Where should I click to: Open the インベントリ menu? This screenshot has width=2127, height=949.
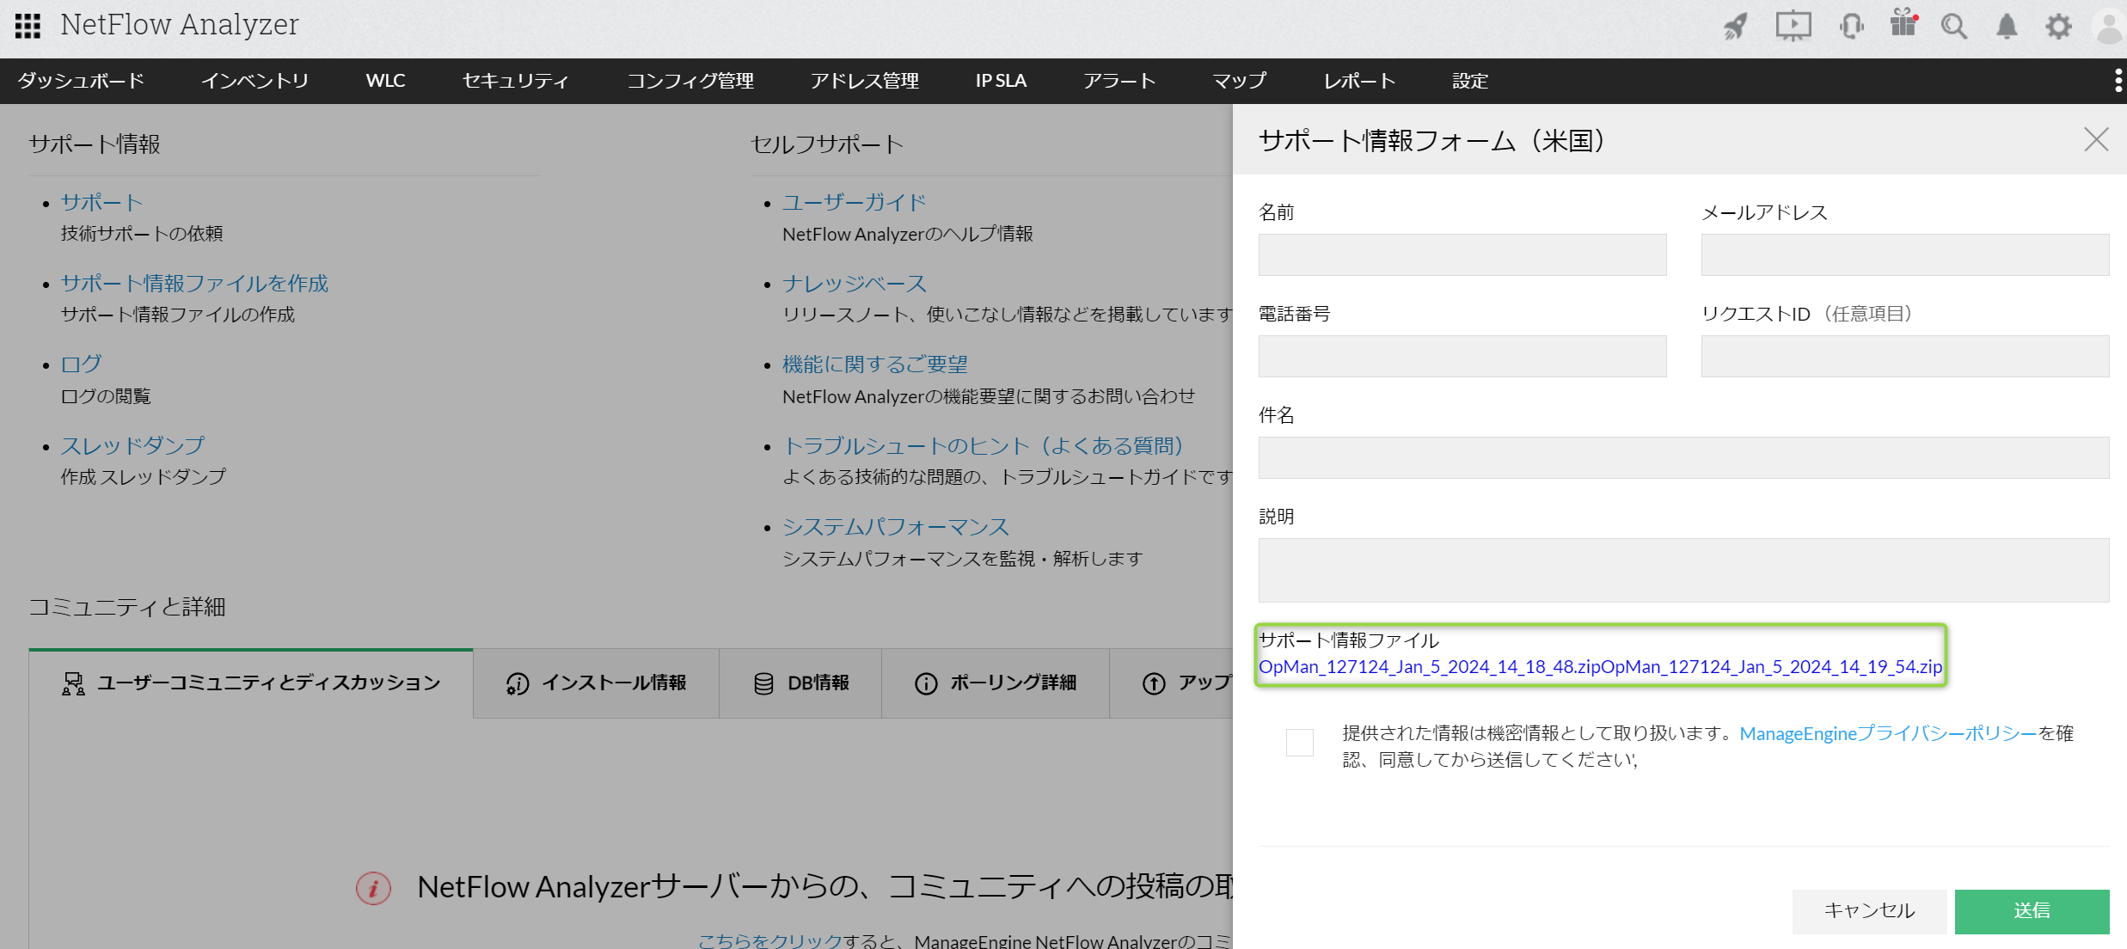[254, 81]
